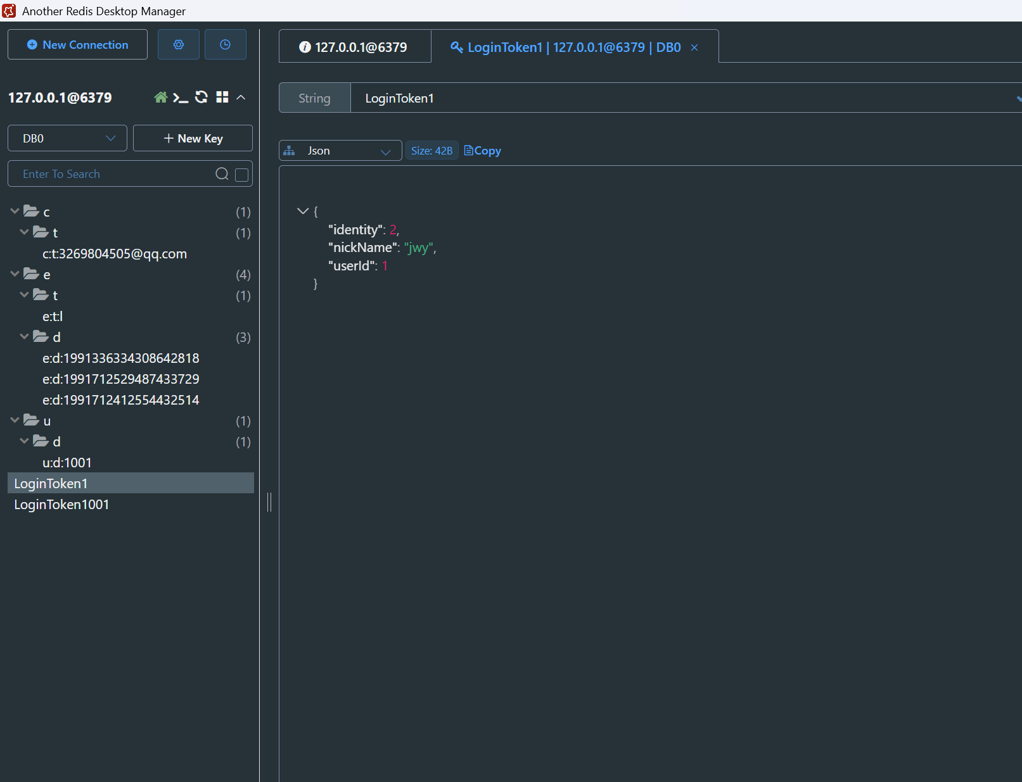Click the New Key button

pos(193,138)
